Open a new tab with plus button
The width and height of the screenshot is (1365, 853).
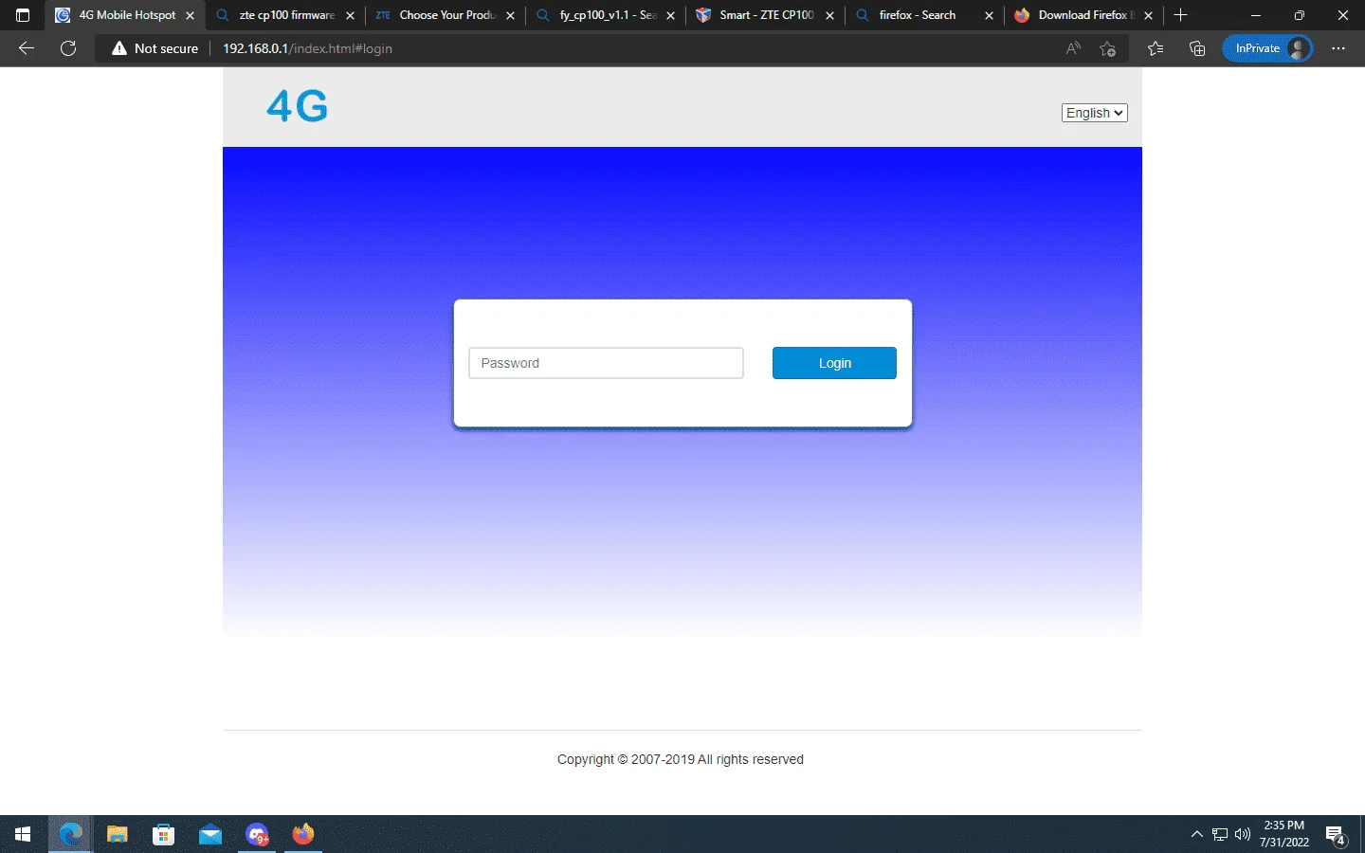1181,15
